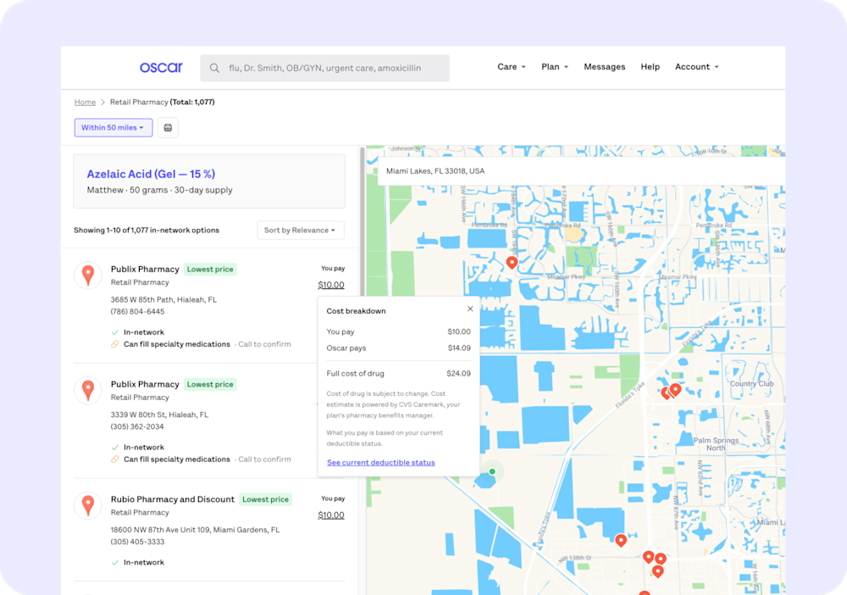847x595 pixels.
Task: Follow the Home breadcrumb link
Action: point(85,103)
